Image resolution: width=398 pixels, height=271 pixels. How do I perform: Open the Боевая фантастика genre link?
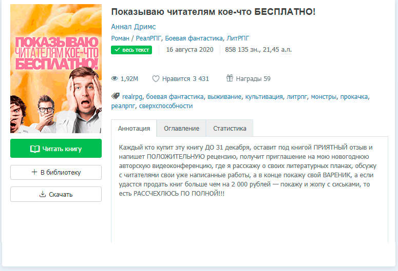pyautogui.click(x=194, y=38)
